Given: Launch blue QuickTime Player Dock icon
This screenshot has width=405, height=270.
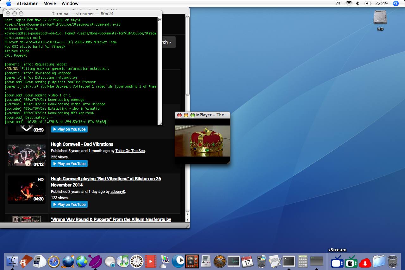Looking at the screenshot, I should pos(178,261).
